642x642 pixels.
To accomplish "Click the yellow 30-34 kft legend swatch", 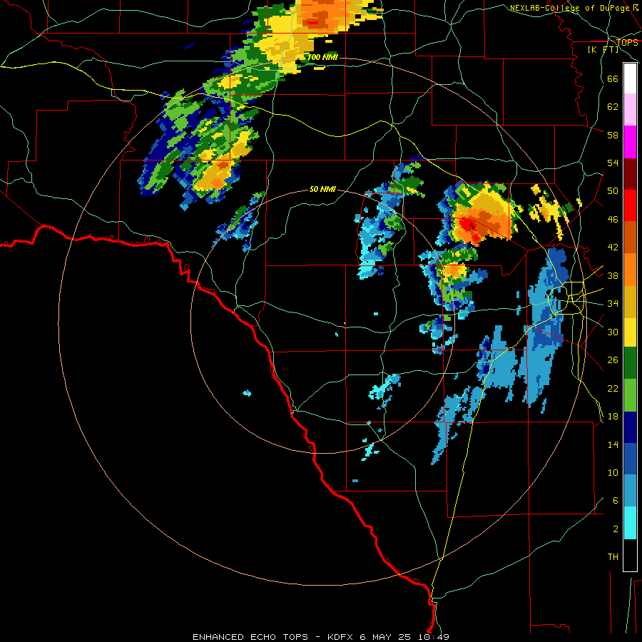I will [630, 332].
